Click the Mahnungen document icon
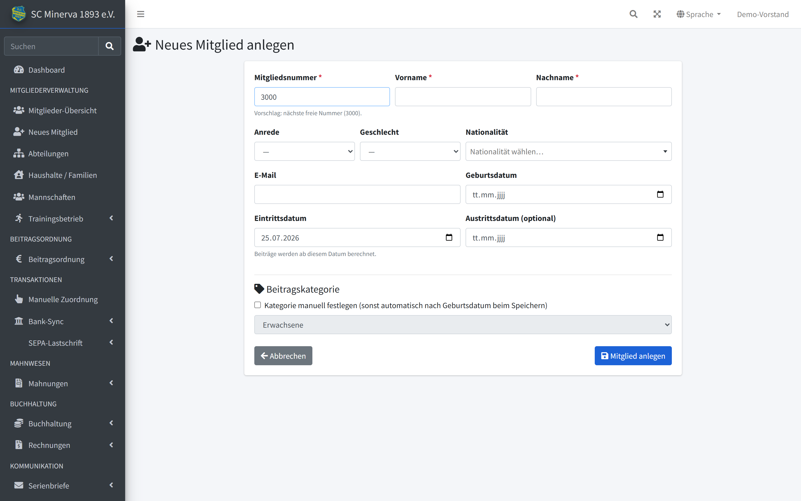 [19, 383]
